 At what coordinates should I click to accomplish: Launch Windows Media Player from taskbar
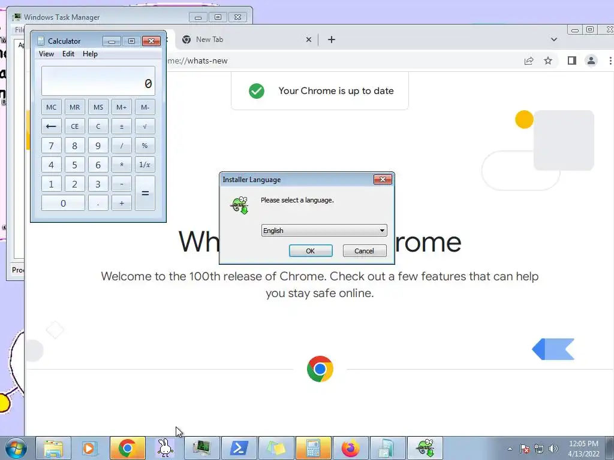90,448
